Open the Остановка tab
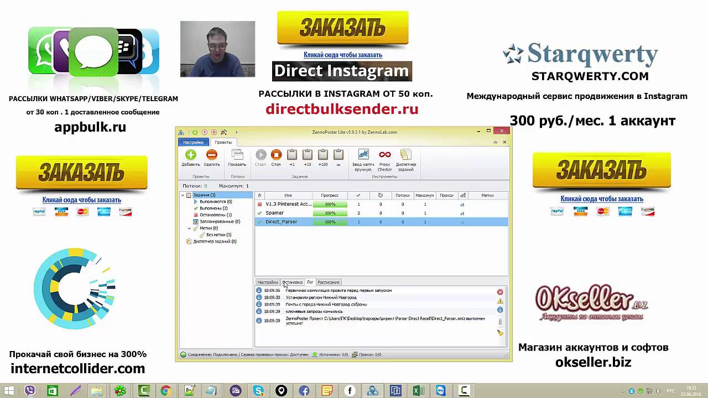This screenshot has width=708, height=398. (x=293, y=282)
